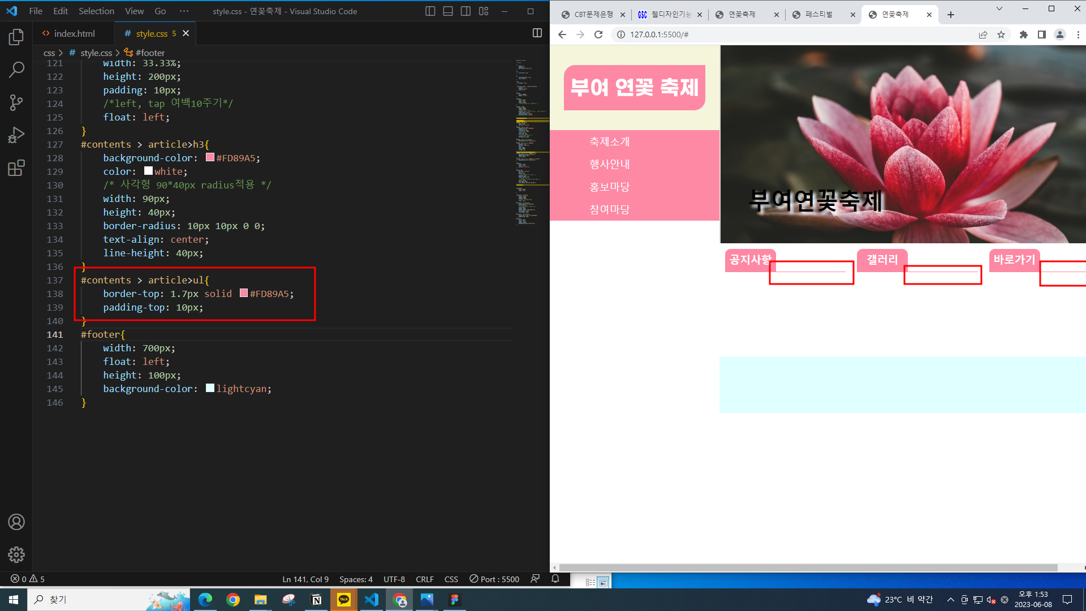Open the Manage settings gear icon
The height and width of the screenshot is (611, 1086).
(16, 554)
